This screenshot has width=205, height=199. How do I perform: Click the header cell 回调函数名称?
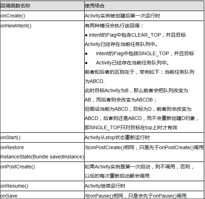(x=42, y=6)
